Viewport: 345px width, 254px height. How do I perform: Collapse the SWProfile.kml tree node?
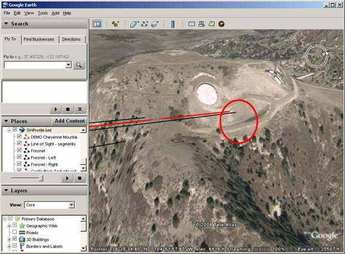[x=9, y=130]
